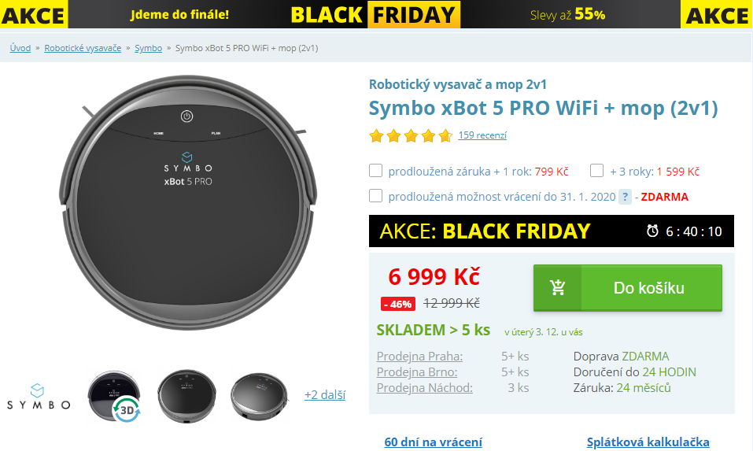753x451 pixels.
Task: Show the +2 další additional images
Action: tap(325, 395)
